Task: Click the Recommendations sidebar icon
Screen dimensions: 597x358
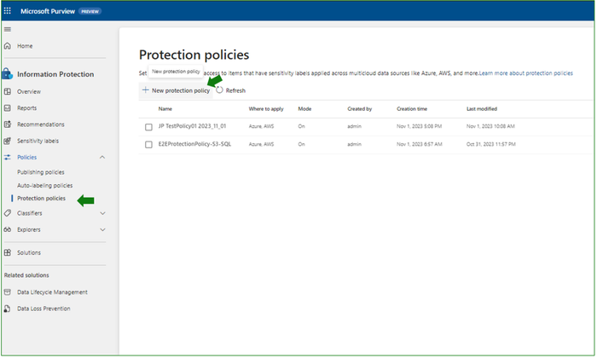Action: pyautogui.click(x=8, y=124)
